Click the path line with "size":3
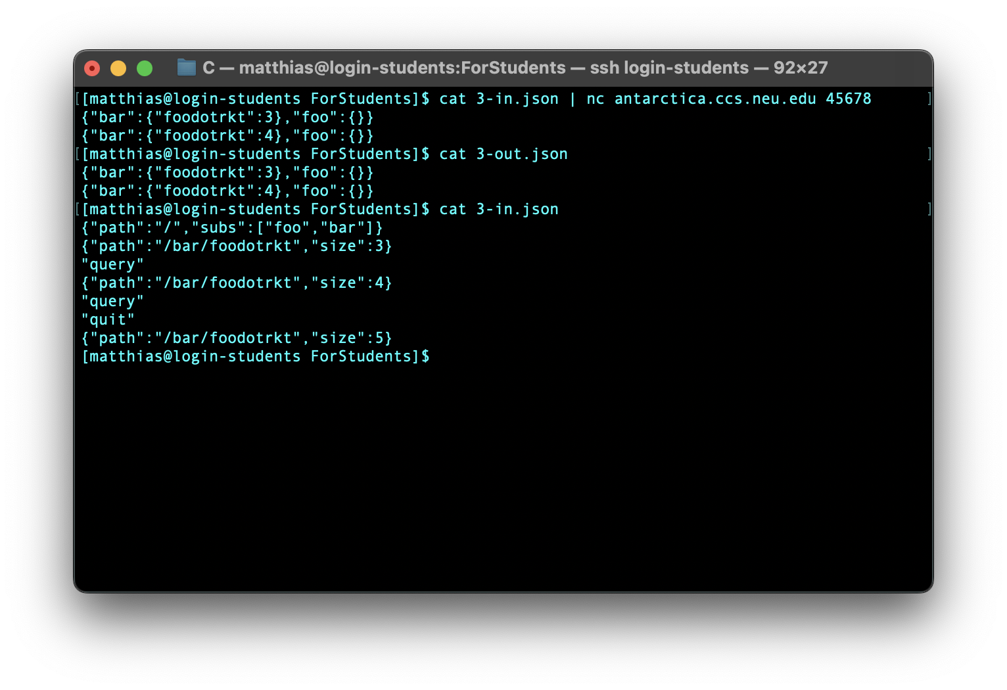Viewport: 1007px width, 690px height. (x=236, y=246)
